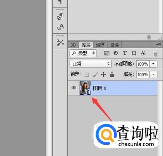This screenshot has width=163, height=156.
Task: Filter layers by shape icon
Action: (134, 53)
